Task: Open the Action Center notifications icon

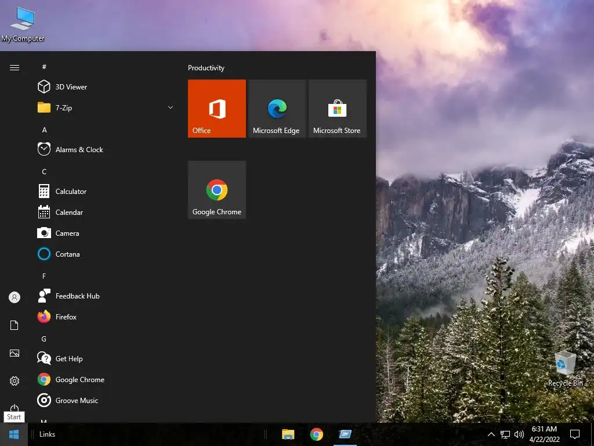Action: (x=575, y=434)
